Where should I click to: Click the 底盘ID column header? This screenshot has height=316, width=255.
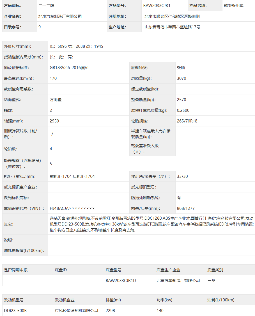click(61, 270)
